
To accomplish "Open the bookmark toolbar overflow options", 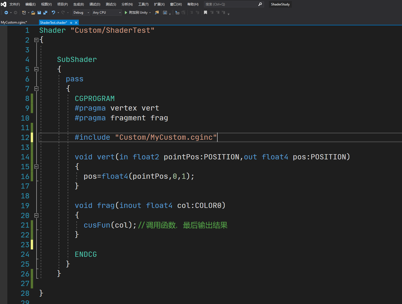I will click(229, 14).
